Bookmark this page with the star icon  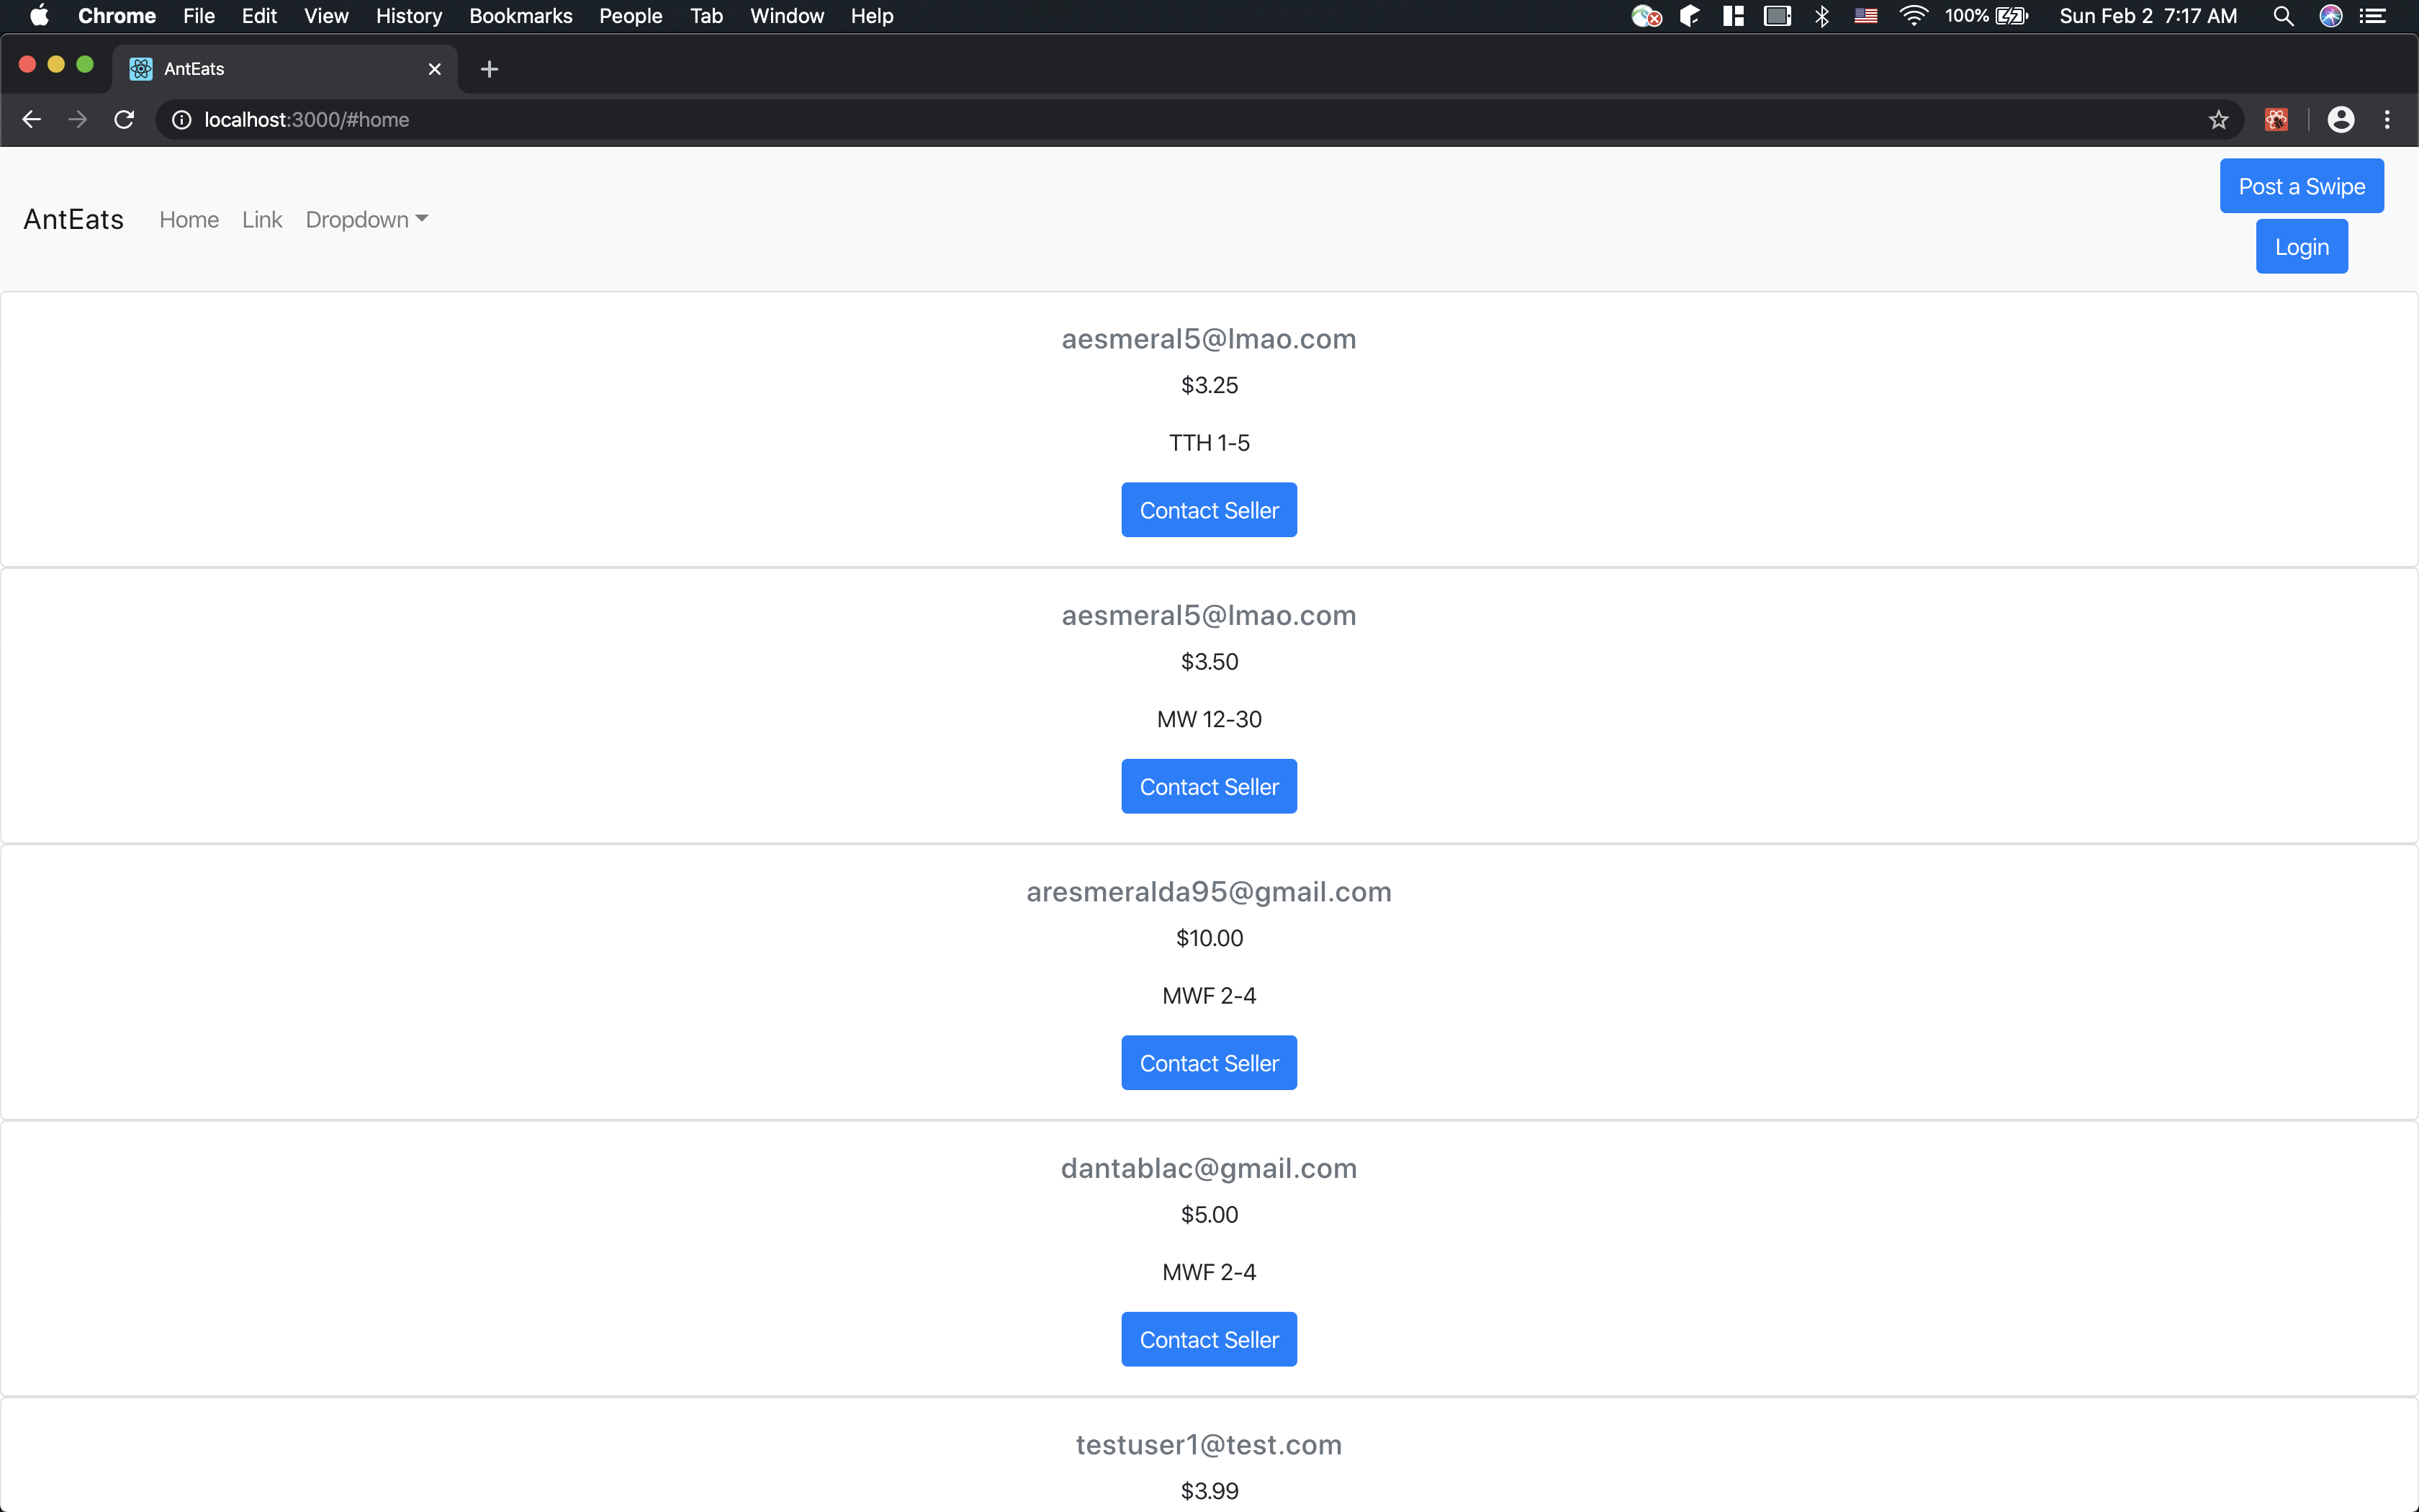tap(2218, 120)
